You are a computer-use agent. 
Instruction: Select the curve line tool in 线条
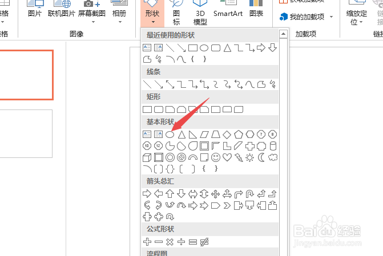pos(250,84)
